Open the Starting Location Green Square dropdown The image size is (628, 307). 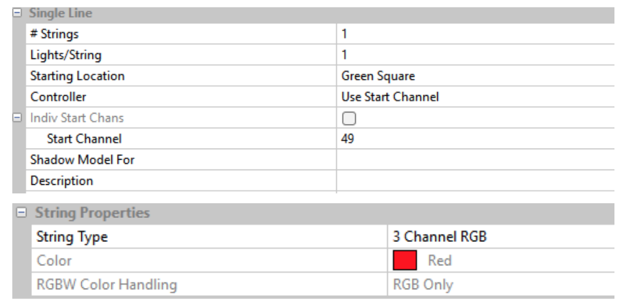coord(474,76)
